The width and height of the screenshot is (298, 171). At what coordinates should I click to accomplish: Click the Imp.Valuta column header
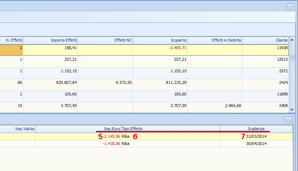(x=17, y=129)
